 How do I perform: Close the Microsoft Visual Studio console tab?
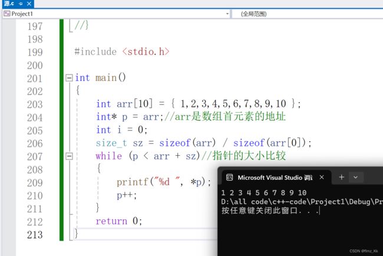322,178
